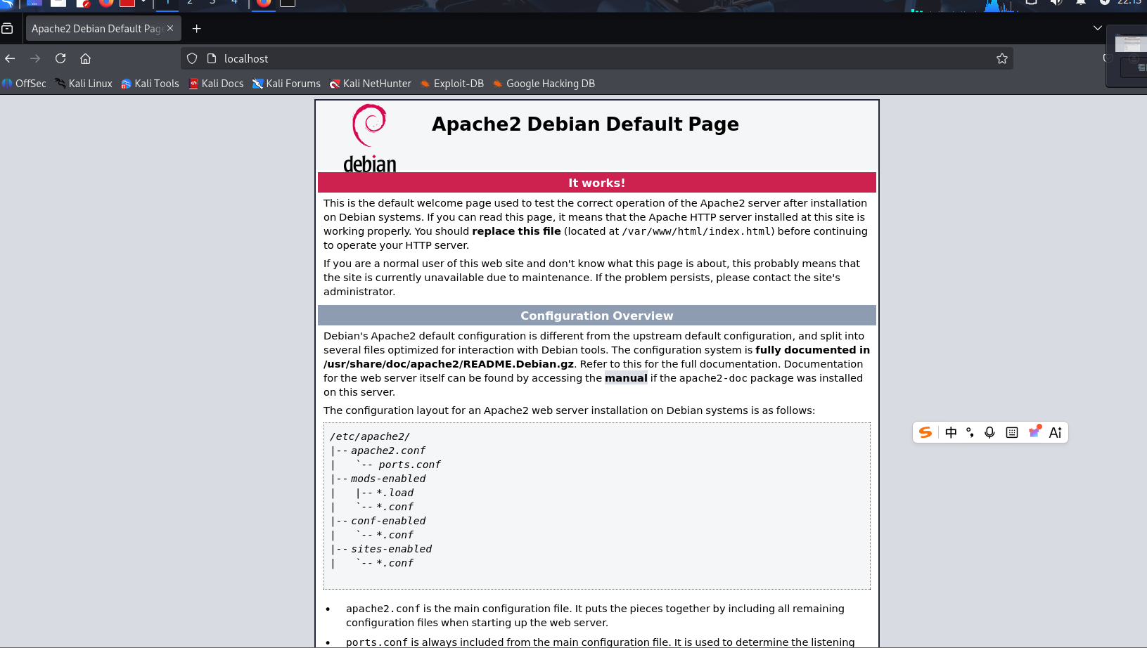Click the '/usr/share/doc/apache2/README.Debian.gz' path

pos(449,364)
